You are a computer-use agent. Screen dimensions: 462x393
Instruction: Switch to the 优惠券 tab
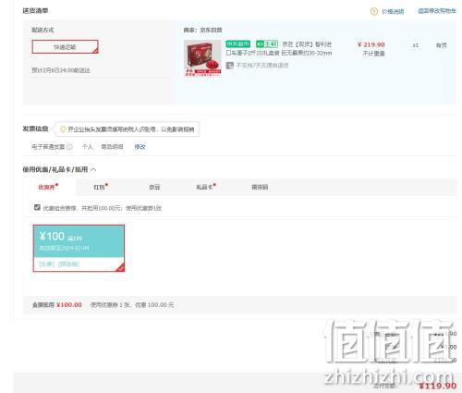(x=48, y=187)
